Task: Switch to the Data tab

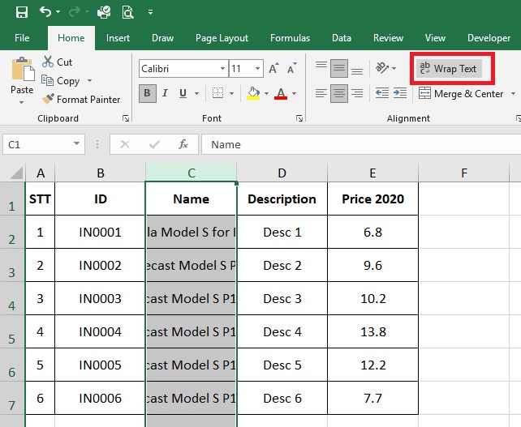Action: 341,38
